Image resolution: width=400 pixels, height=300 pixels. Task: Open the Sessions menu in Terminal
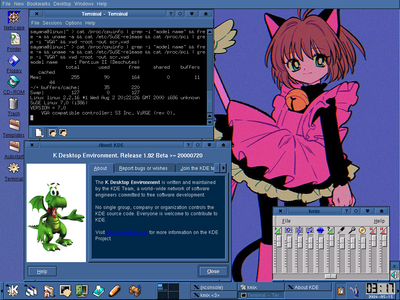pos(52,23)
